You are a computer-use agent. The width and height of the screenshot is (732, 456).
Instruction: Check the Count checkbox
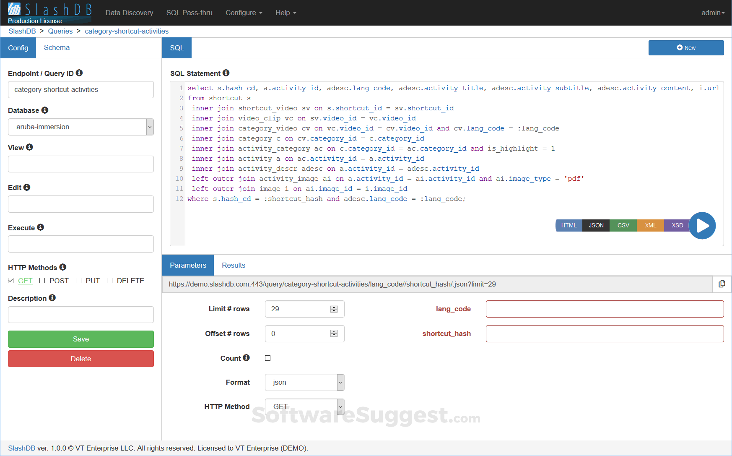click(267, 358)
